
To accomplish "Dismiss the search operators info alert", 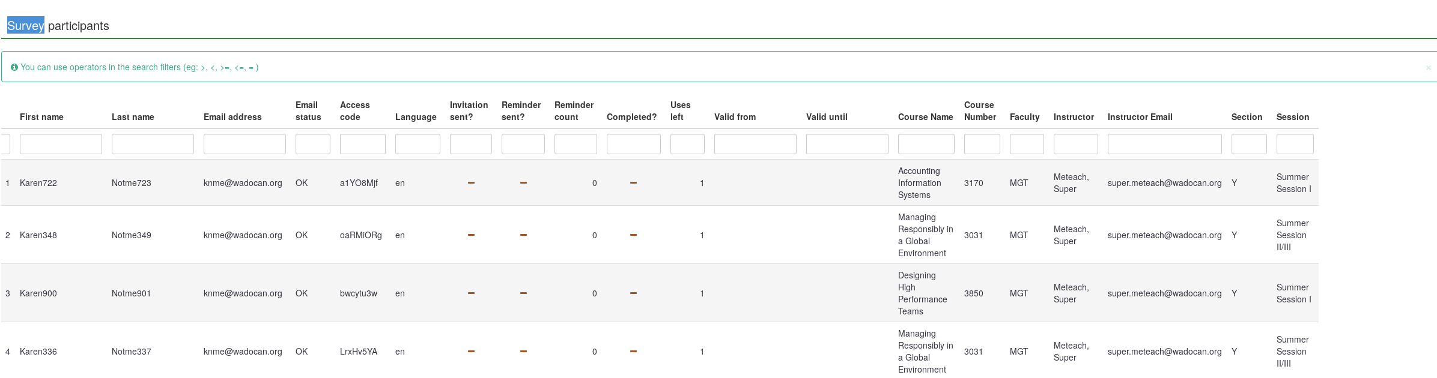I will pos(1428,68).
